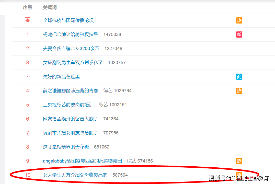Screen dimensions: 275x184
Task: Click rank number 1
Action: 28,34
